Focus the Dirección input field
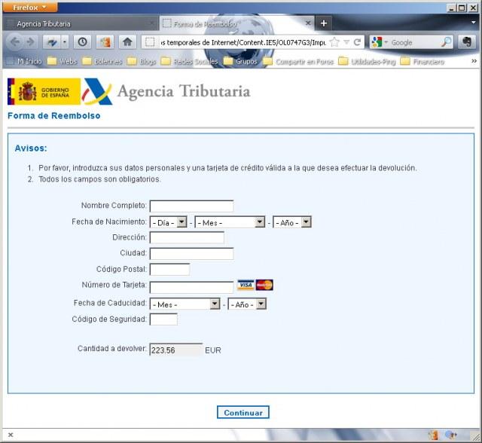482x443 pixels. (x=187, y=237)
